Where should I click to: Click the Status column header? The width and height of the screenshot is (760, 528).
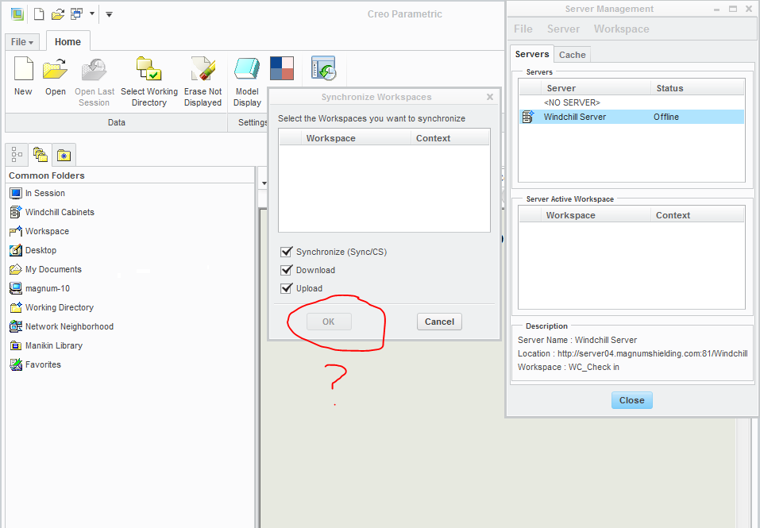tap(697, 88)
